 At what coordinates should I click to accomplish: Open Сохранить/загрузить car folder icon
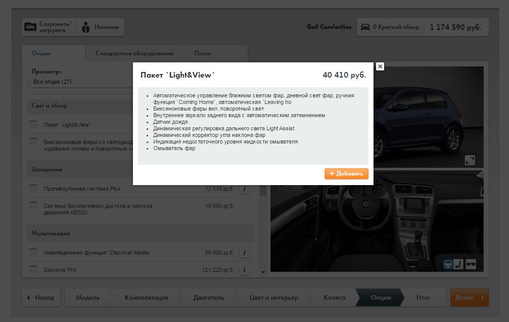(x=30, y=27)
